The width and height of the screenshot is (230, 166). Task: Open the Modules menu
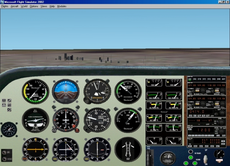coord(62,6)
